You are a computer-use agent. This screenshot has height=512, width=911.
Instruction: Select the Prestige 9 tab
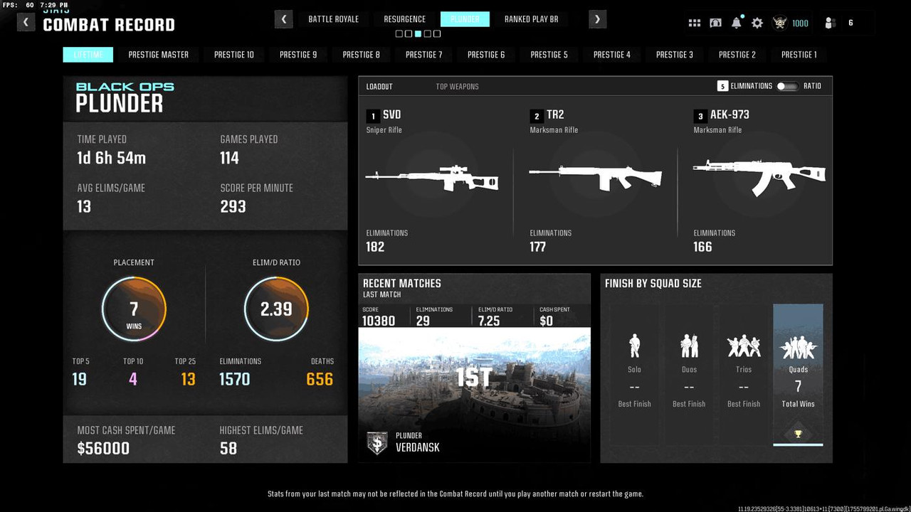[x=298, y=55]
